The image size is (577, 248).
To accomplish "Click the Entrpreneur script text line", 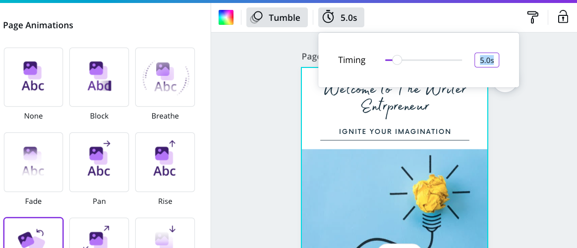I will [395, 108].
